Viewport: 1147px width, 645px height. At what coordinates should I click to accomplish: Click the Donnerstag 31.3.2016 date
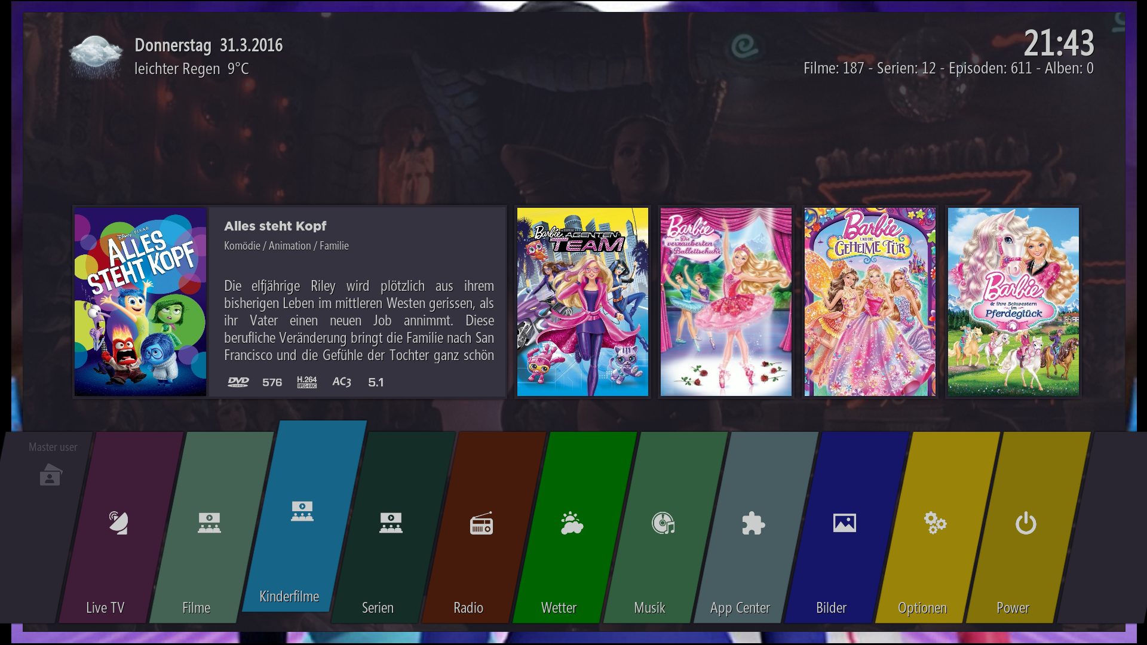tap(208, 45)
